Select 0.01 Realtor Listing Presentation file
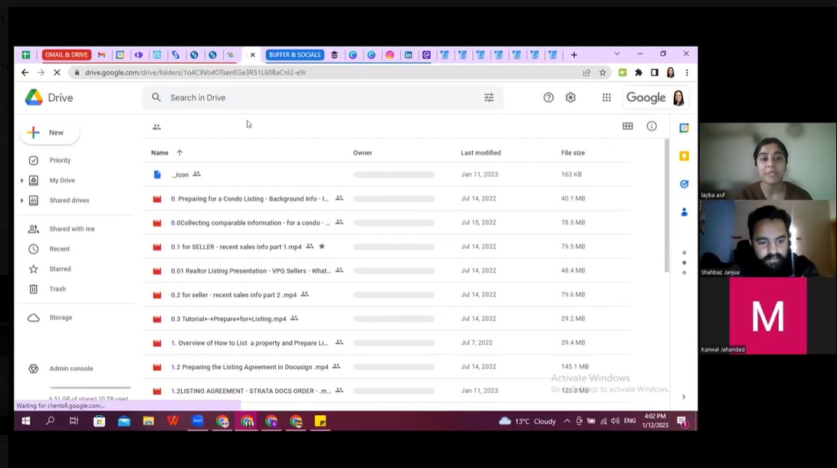Image resolution: width=837 pixels, height=468 pixels. 386,270
